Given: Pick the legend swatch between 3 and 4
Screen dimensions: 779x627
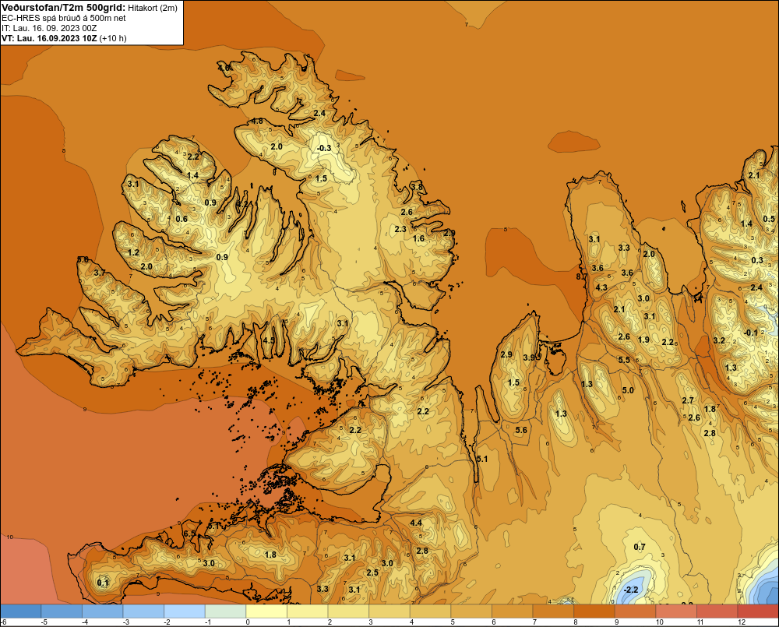Looking at the screenshot, I should click(x=389, y=611).
